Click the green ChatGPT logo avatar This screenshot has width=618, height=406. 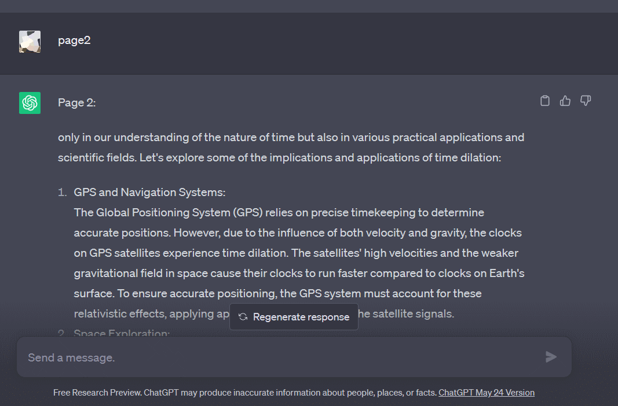(30, 103)
